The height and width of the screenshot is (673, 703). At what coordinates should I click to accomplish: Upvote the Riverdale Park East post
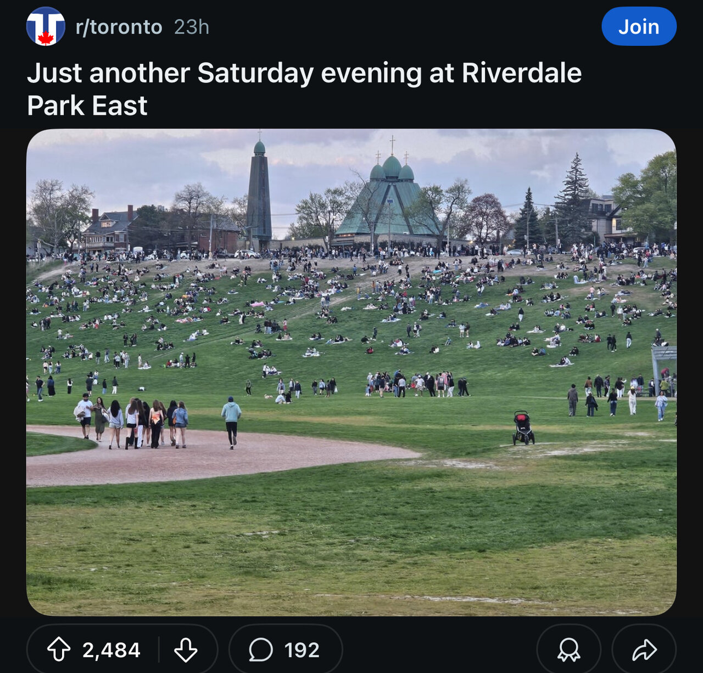(59, 650)
